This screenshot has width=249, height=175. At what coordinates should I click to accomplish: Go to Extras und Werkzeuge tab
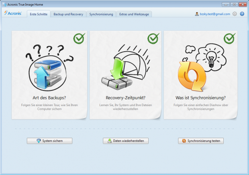click(x=134, y=14)
